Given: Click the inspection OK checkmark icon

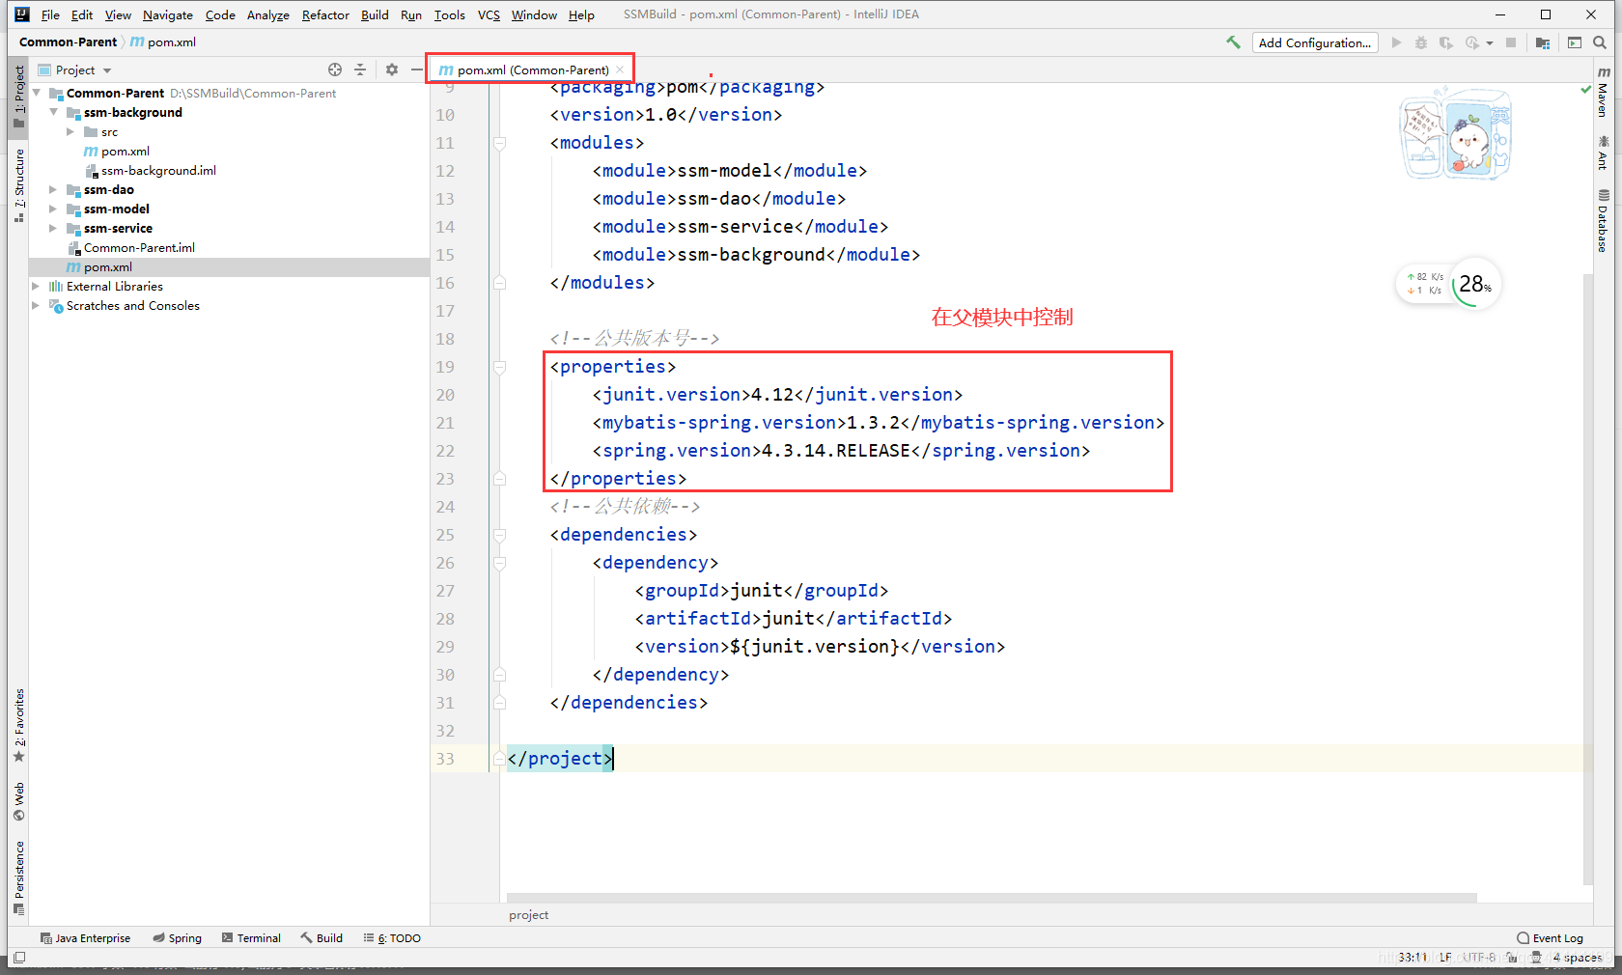Looking at the screenshot, I should (1585, 89).
